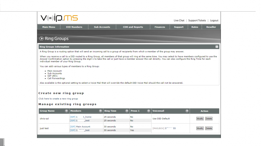Click help icon next to Ring Time
261x146 pixels.
point(127,111)
